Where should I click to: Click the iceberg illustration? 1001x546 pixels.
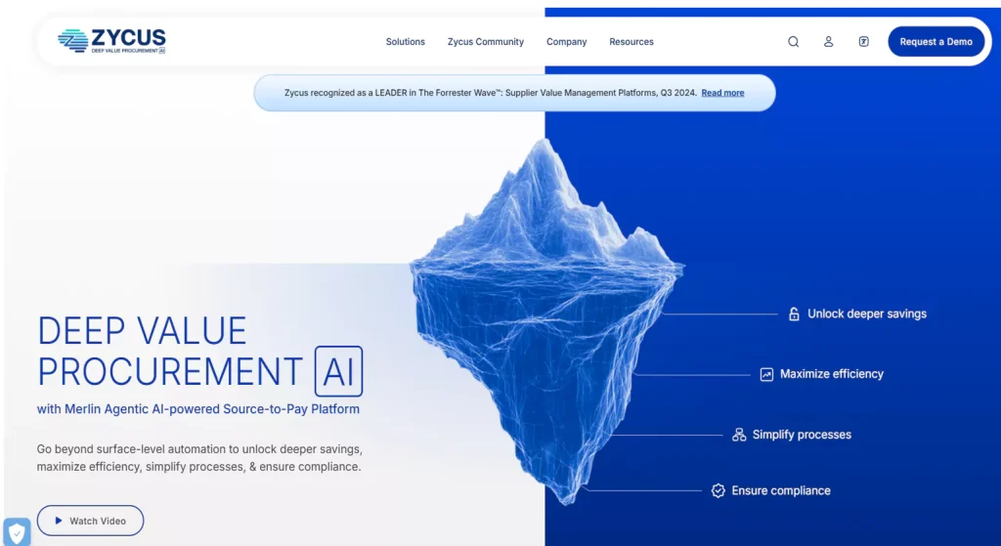(x=545, y=322)
